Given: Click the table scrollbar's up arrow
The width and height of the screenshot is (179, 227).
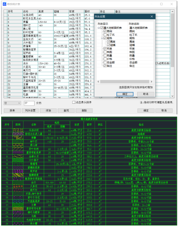Looking at the screenshot, I should pos(172,11).
